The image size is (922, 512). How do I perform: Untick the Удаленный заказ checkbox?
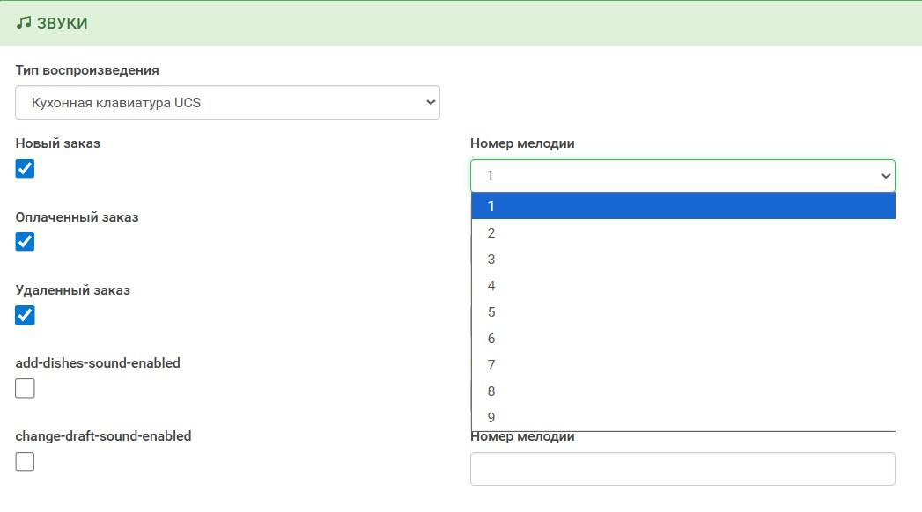point(26,315)
